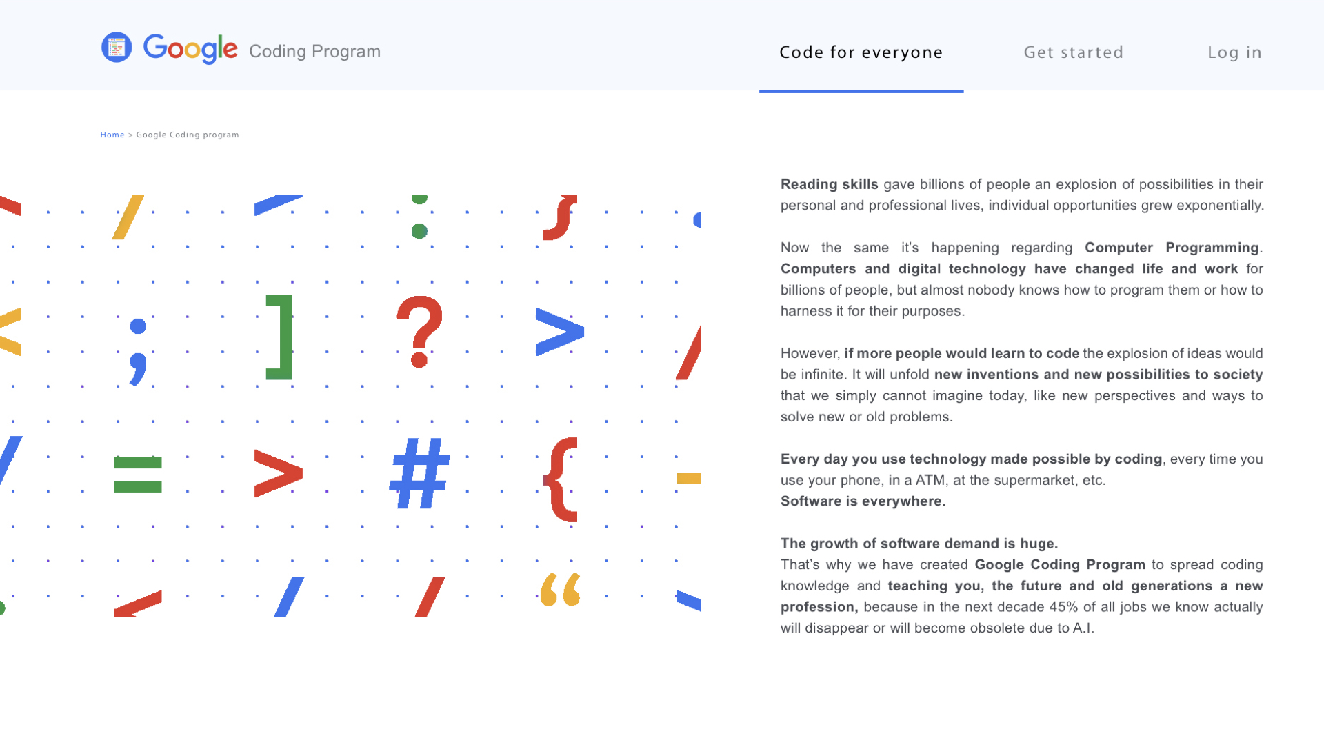Click the blue greater-than symbol

(x=559, y=332)
